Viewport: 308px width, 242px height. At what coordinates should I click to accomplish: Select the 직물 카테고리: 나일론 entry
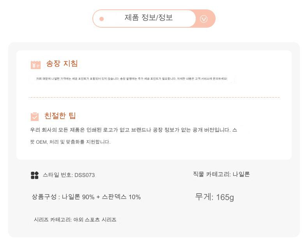click(221, 174)
